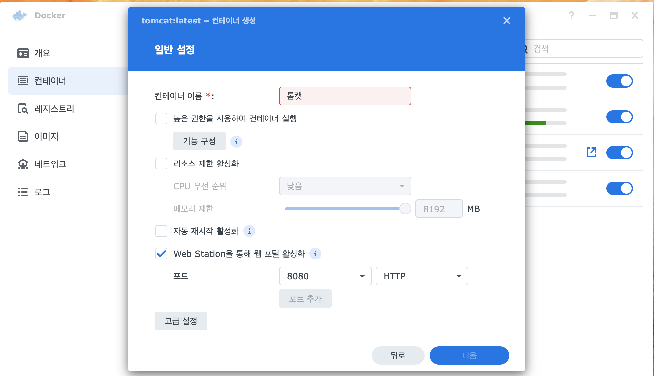654x376 pixels.
Task: Enable 높은 권한을 사용하여 컨테이너 실행 checkbox
Action: coord(161,118)
